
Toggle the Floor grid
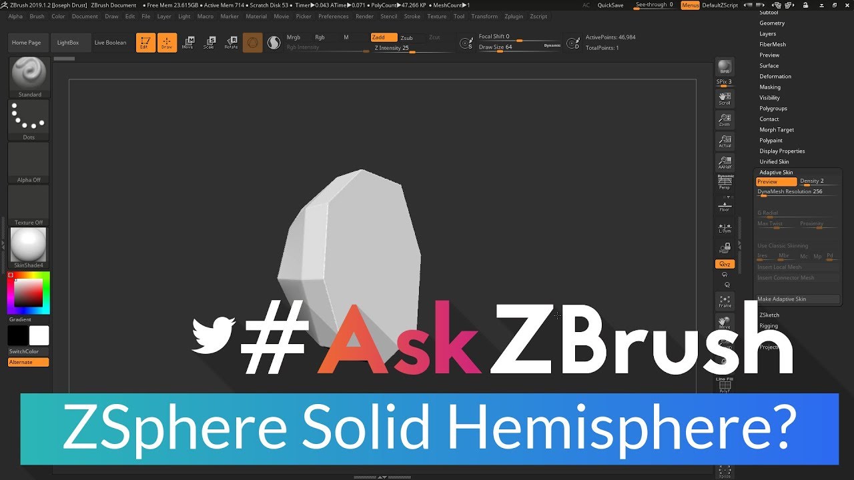pyautogui.click(x=725, y=205)
